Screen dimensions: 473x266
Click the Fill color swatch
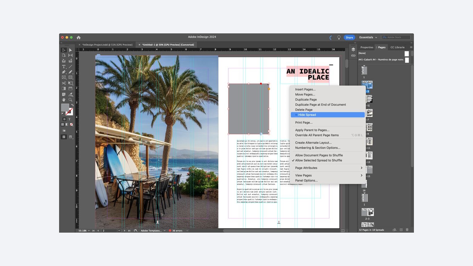pos(65,108)
